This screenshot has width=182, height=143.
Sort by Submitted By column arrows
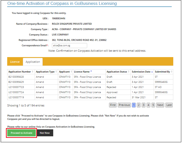click(171, 72)
